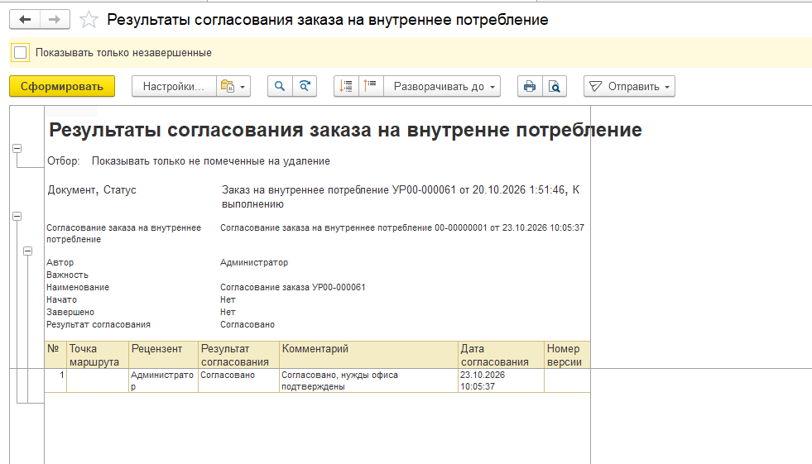The width and height of the screenshot is (812, 464).
Task: Click the Нет value beside Завершено
Action: click(x=228, y=312)
